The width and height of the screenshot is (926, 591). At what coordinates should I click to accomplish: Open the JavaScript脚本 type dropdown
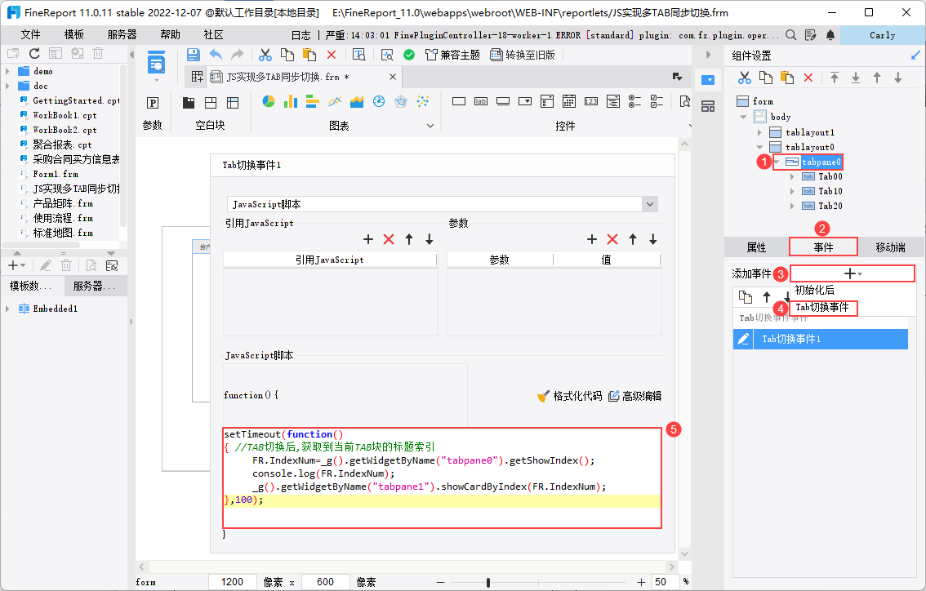click(x=650, y=204)
